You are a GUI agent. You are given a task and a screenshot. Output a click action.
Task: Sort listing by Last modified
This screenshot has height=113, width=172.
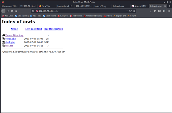(x=34, y=29)
